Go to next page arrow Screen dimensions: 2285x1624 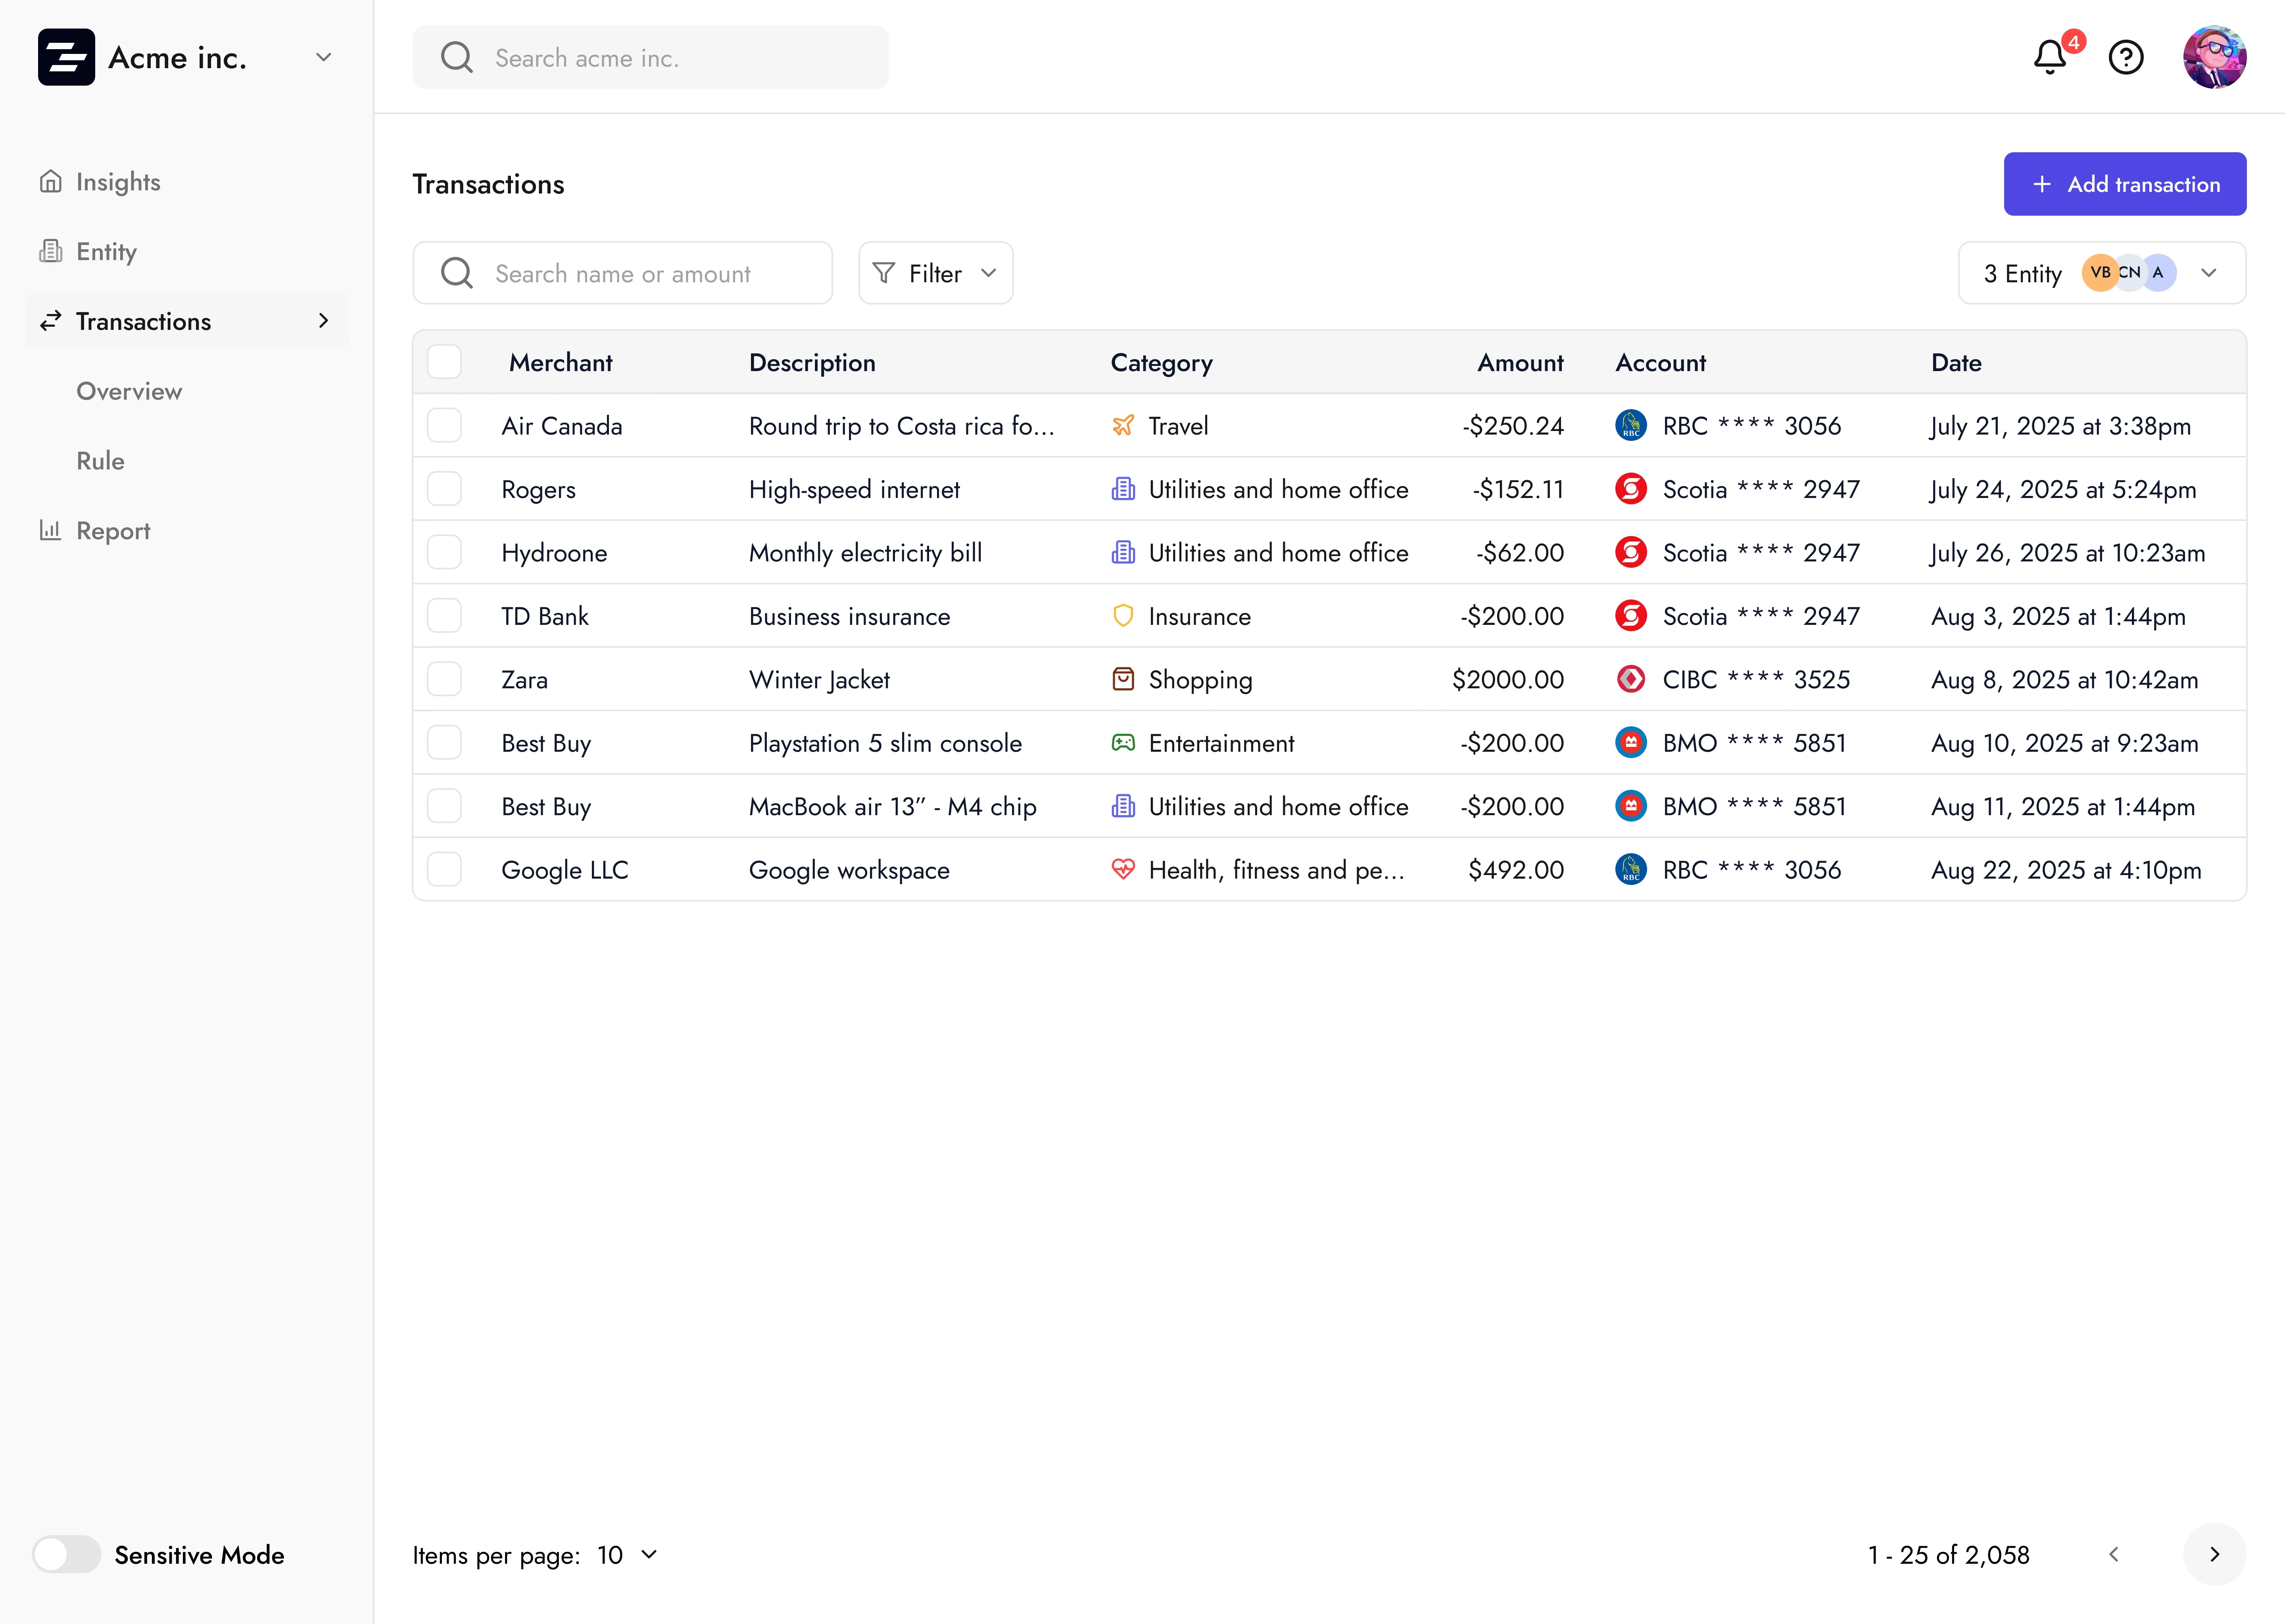tap(2214, 1554)
